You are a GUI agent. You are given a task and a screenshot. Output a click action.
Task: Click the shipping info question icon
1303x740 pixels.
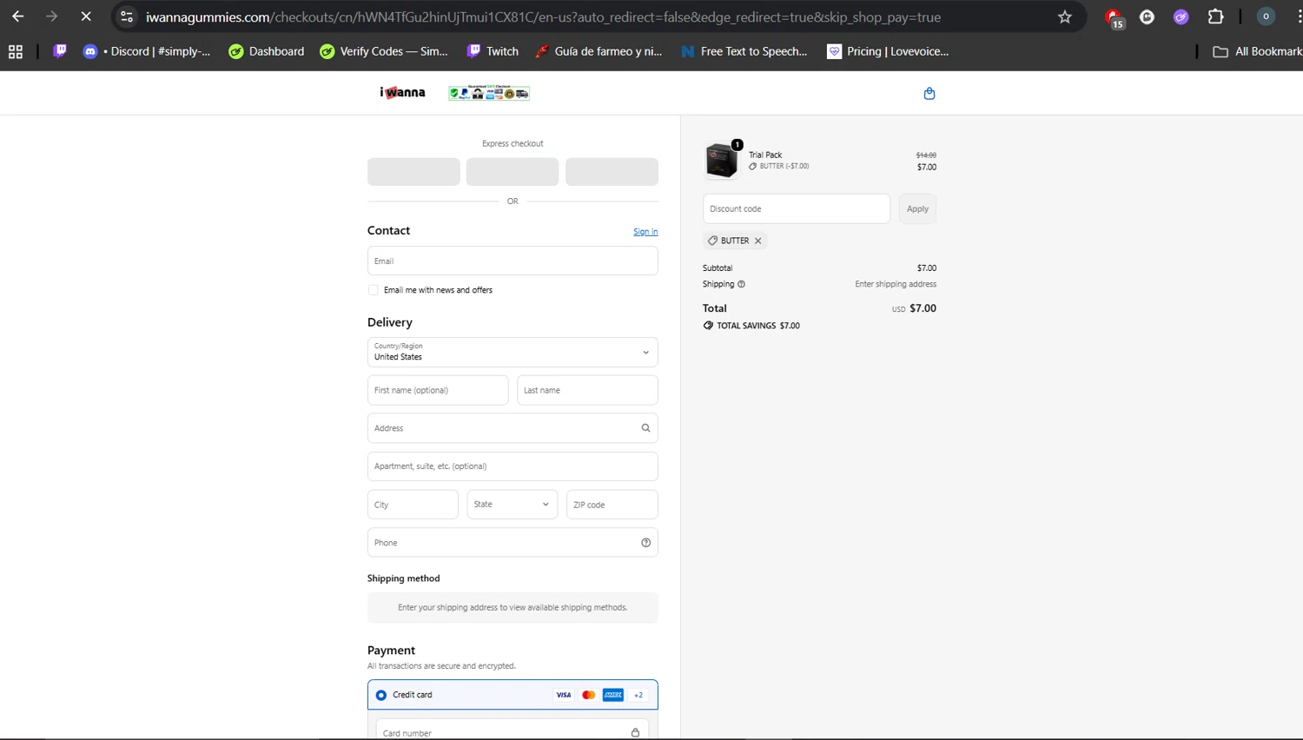pos(741,284)
